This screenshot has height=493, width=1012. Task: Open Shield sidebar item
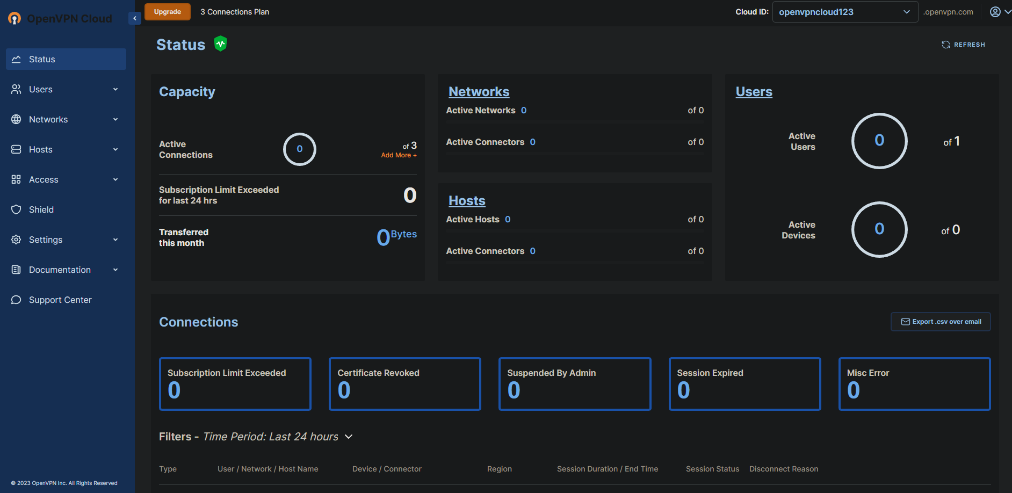pos(66,209)
